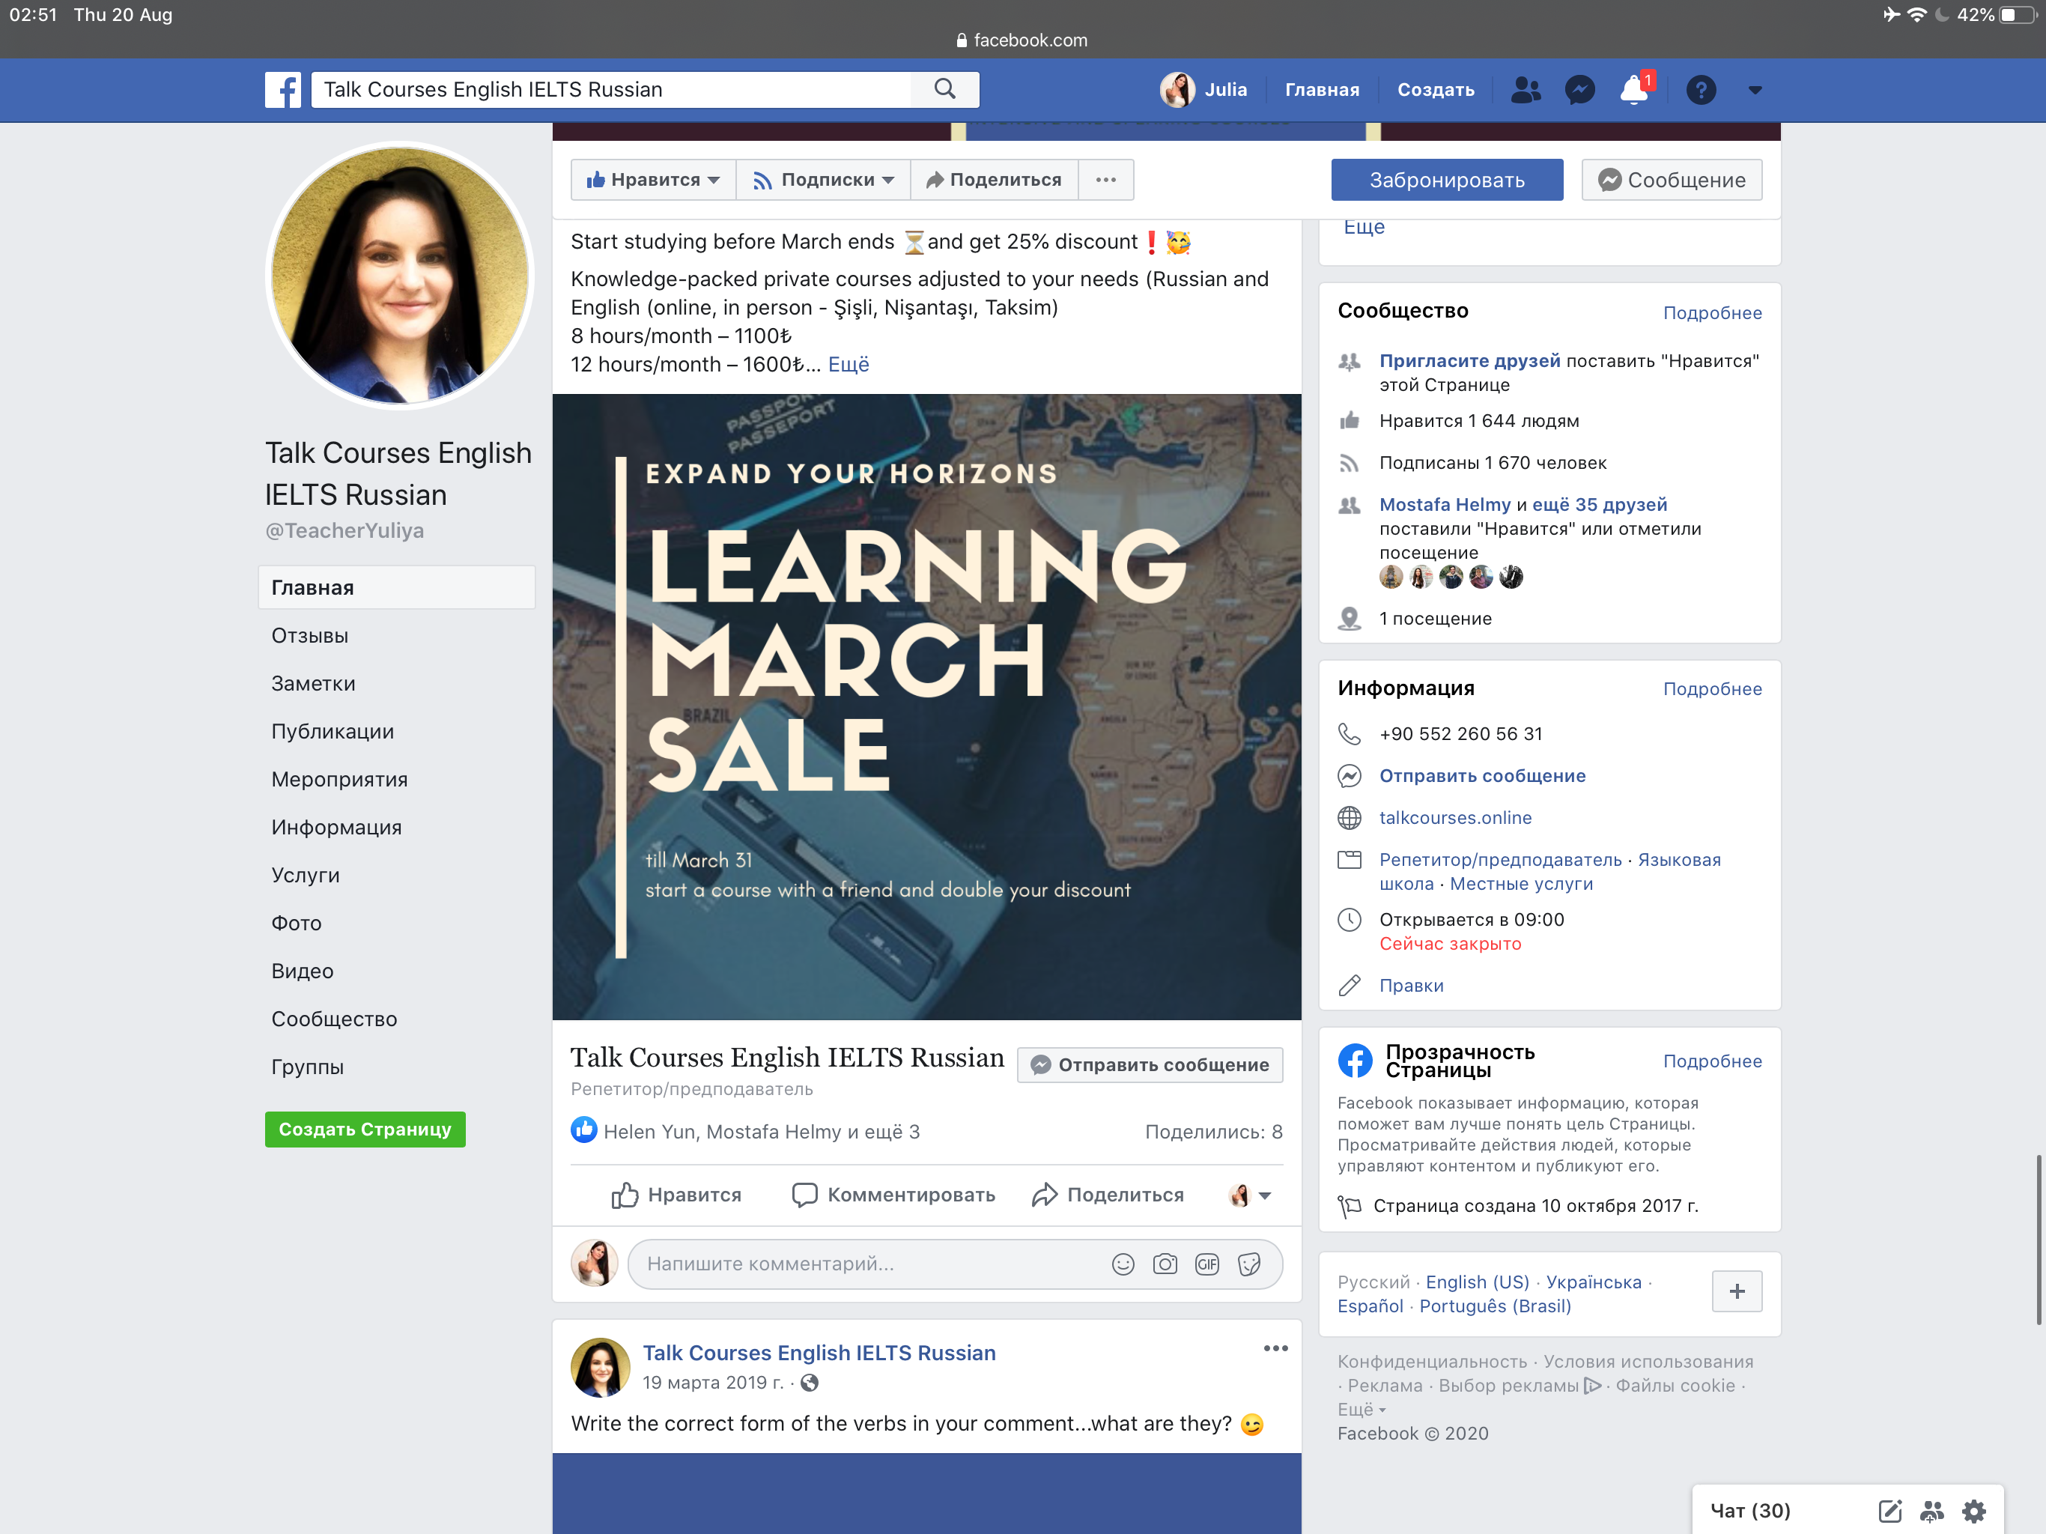Open help question mark icon
This screenshot has height=1534, width=2046.
pyautogui.click(x=1701, y=90)
